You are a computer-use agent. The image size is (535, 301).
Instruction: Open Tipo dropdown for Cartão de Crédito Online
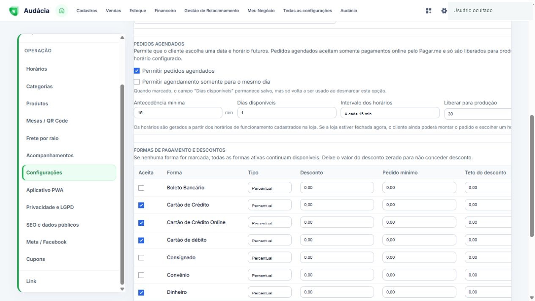(x=270, y=222)
